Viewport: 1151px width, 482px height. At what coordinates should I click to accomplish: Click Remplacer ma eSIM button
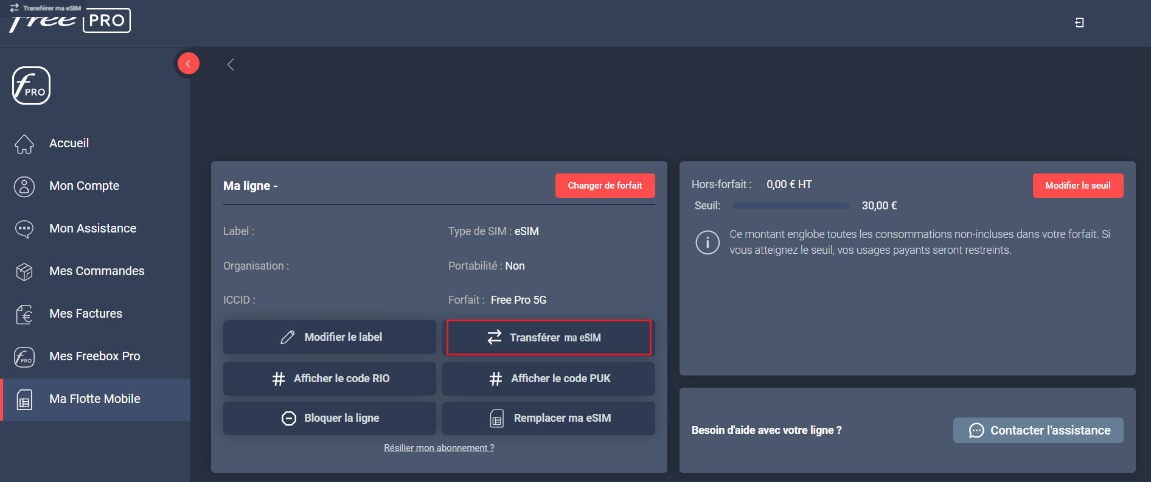tap(549, 418)
